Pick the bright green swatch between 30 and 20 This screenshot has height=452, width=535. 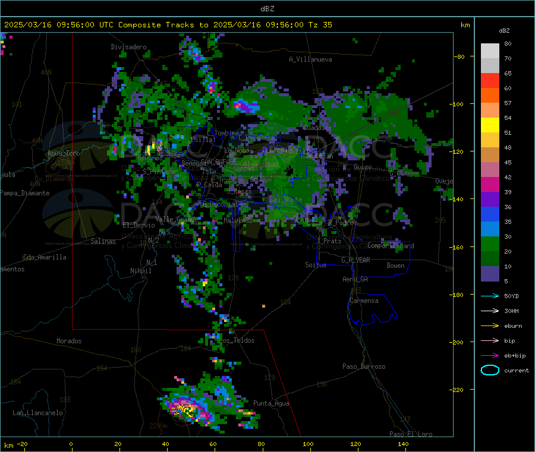(490, 244)
